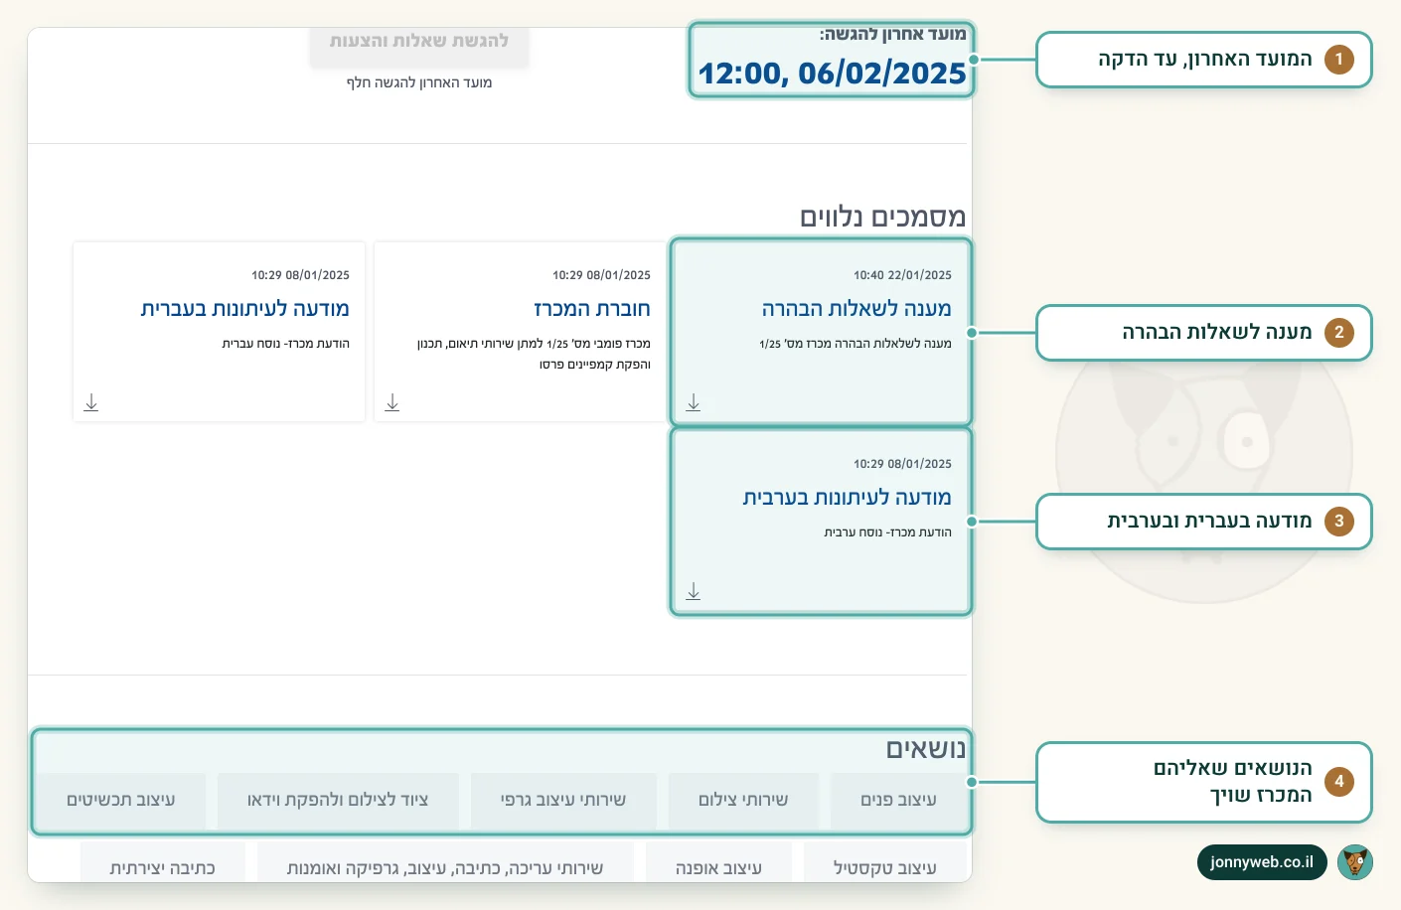Download the 'מענה לשאלות הבהרה' document
The width and height of the screenshot is (1401, 910).
click(x=694, y=402)
